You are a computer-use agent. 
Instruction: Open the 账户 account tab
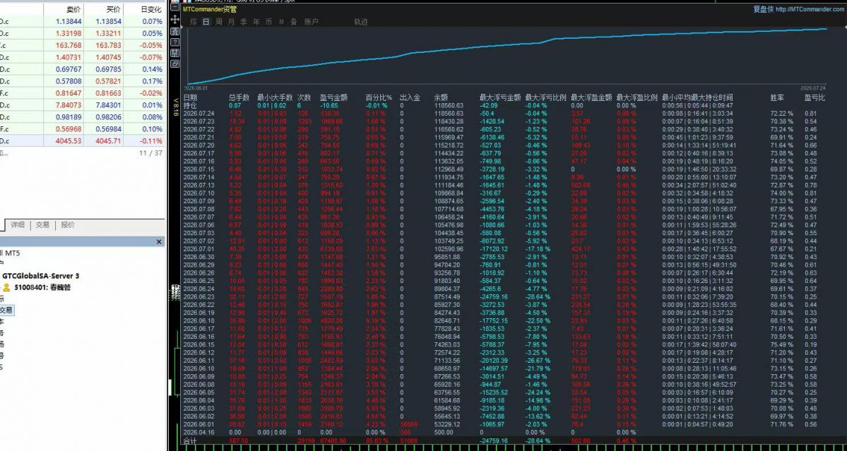coord(312,22)
